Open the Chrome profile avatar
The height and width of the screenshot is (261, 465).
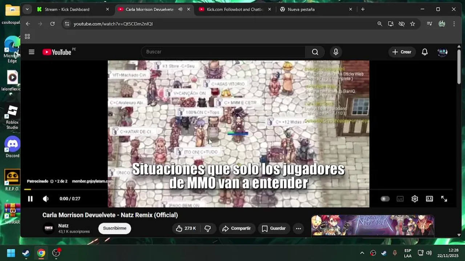pos(442,24)
